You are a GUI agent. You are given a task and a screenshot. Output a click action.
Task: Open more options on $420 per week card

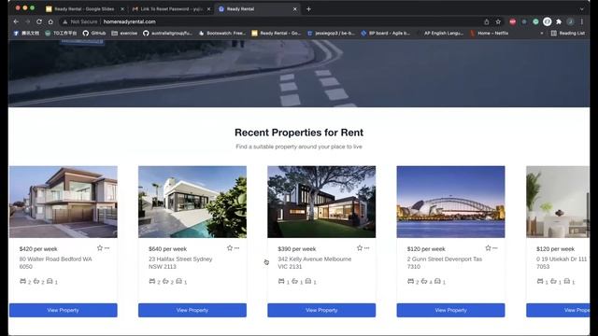click(107, 248)
